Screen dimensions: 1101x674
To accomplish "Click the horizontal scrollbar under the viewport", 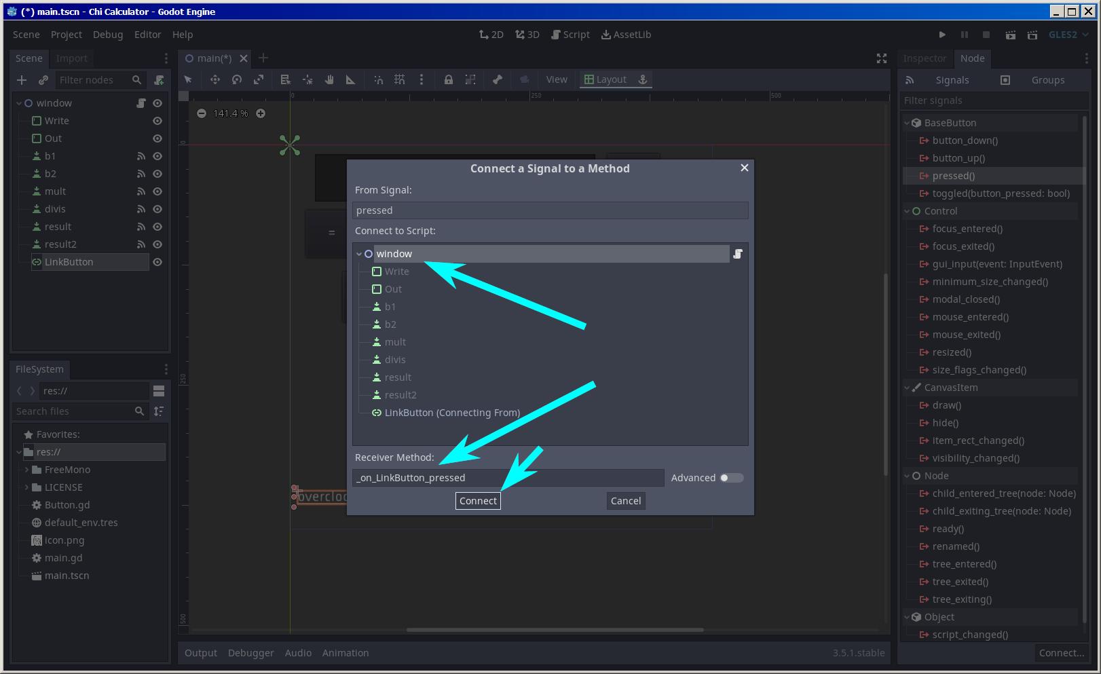I will pyautogui.click(x=554, y=630).
